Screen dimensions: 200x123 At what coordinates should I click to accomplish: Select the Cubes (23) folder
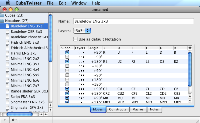pos(14,15)
